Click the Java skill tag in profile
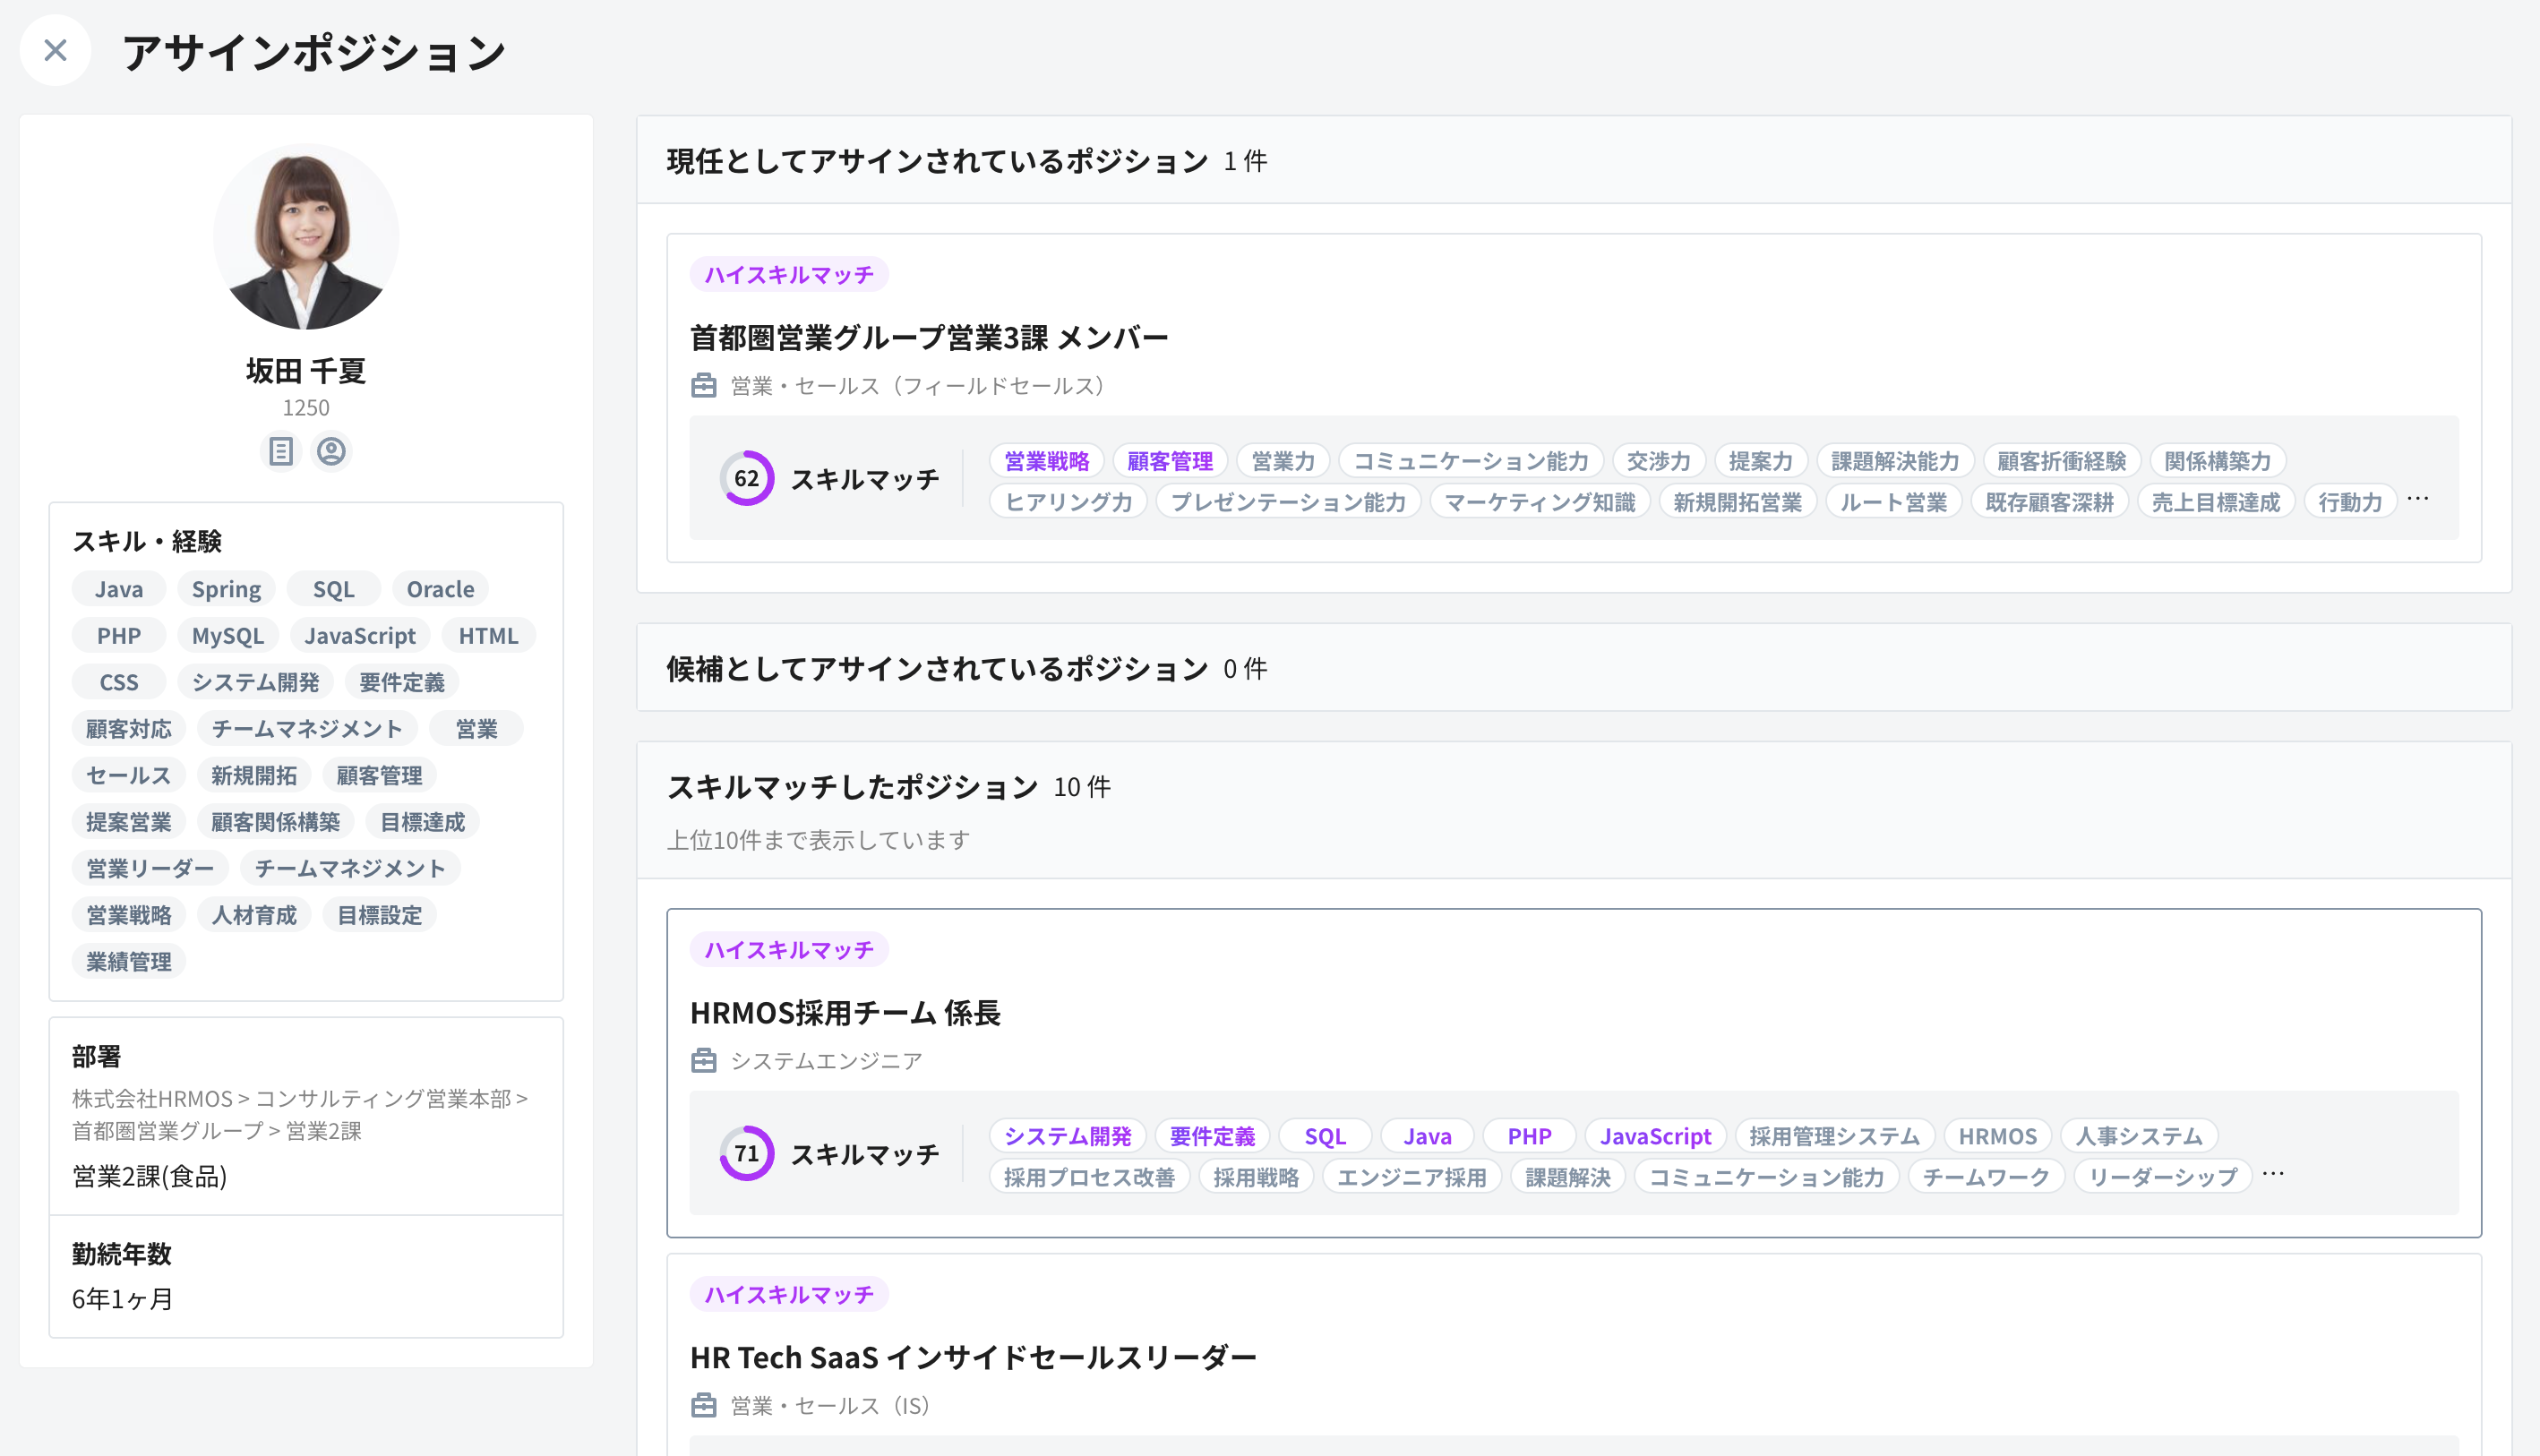This screenshot has height=1456, width=2540. (x=119, y=589)
